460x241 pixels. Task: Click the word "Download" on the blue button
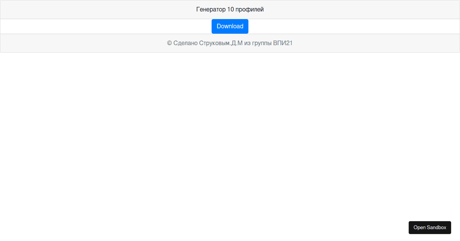230,26
